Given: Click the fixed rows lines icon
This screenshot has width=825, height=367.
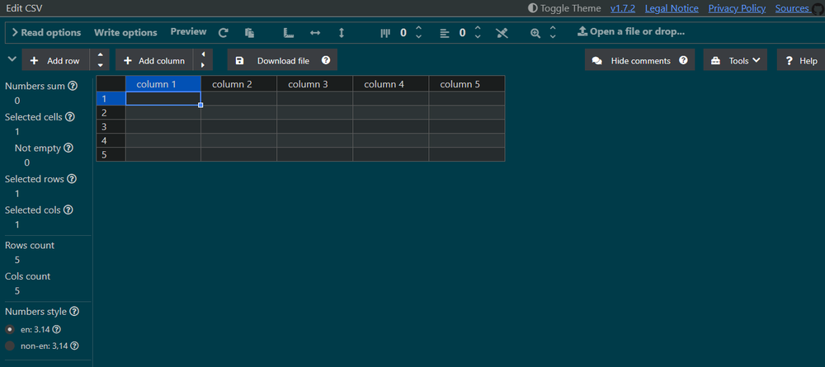Looking at the screenshot, I should (x=445, y=33).
